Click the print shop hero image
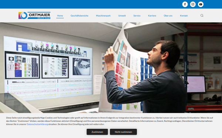Viewport: 222px width, 138px height. tap(111, 68)
